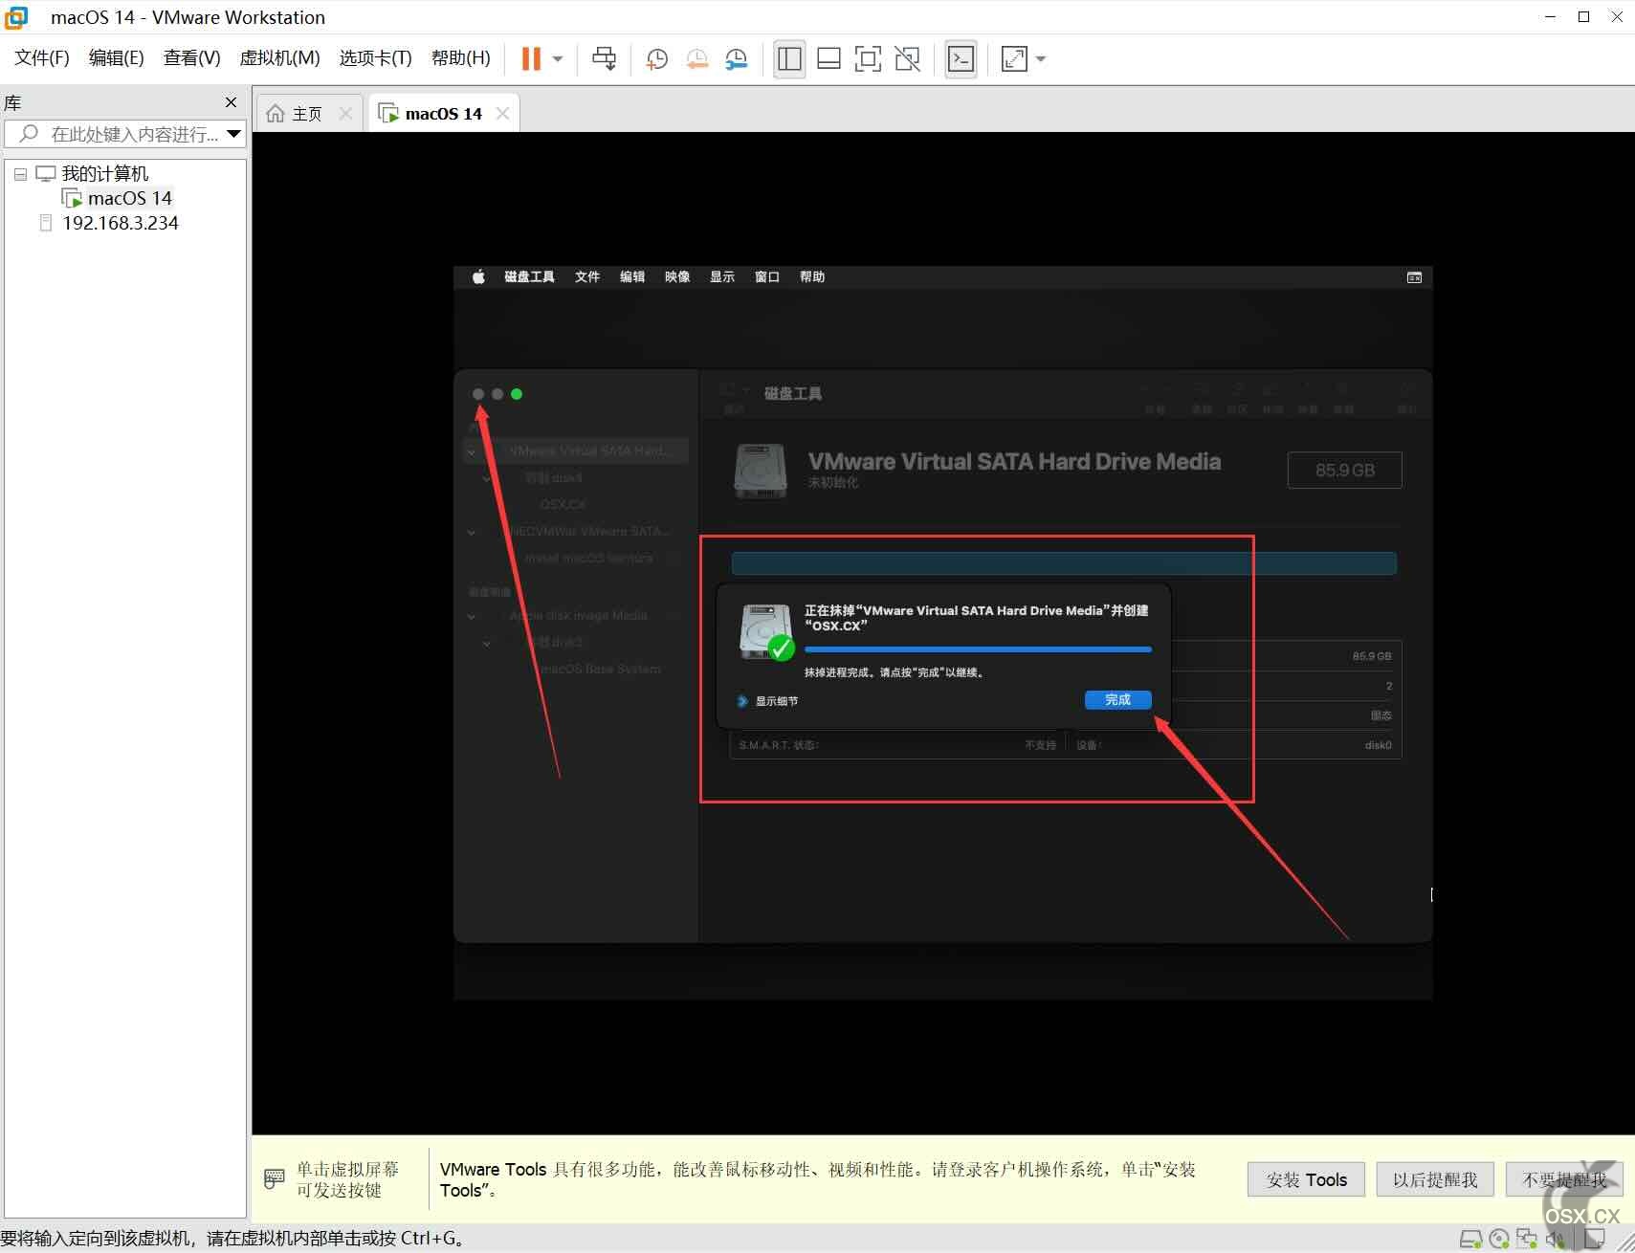Revert to the previous snapshot
1635x1253 pixels.
coord(696,58)
